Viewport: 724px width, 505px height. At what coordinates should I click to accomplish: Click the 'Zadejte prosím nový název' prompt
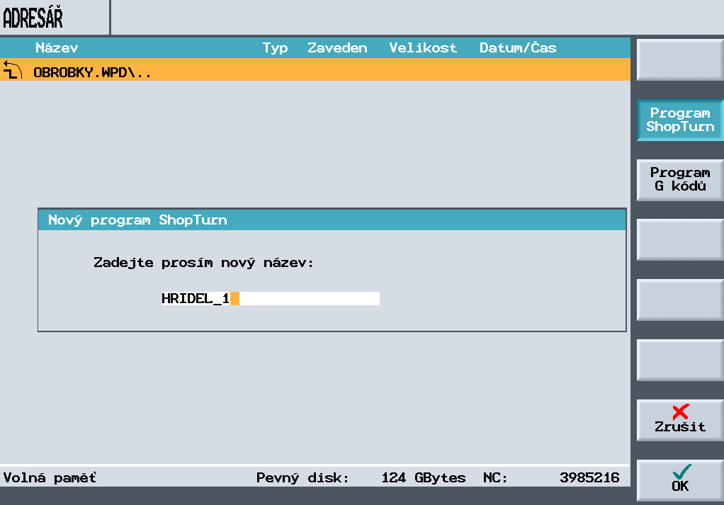[203, 263]
